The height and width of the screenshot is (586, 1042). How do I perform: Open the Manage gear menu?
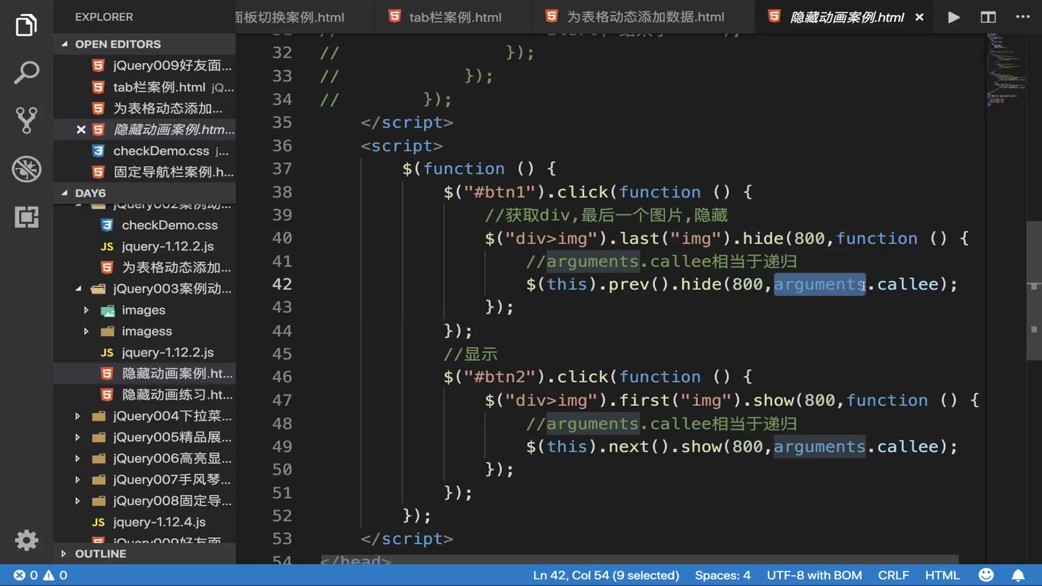(x=26, y=540)
